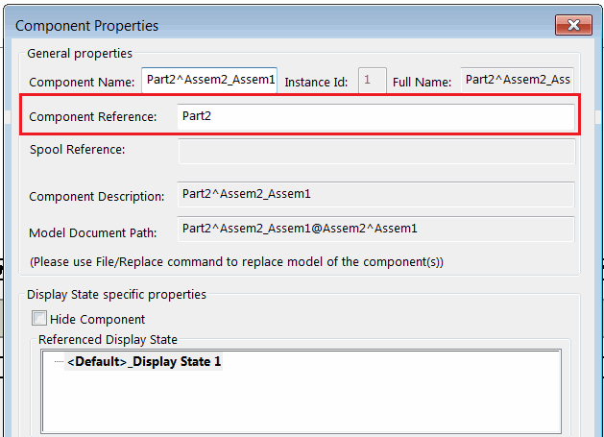Image resolution: width=604 pixels, height=437 pixels.
Task: Click into the Component Name field
Action: click(209, 82)
